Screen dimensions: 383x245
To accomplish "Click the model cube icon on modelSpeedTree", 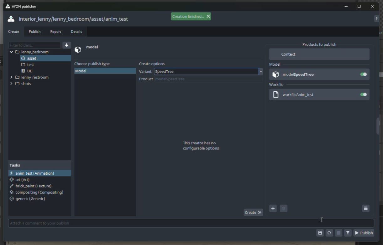I will (275, 74).
